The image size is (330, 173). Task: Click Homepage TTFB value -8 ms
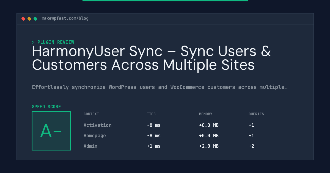[154, 136]
